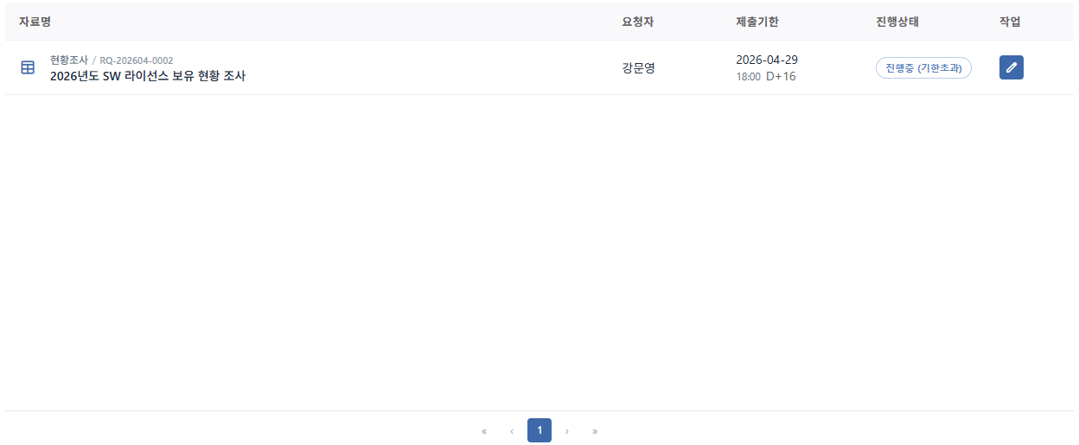This screenshot has height=445, width=1079.
Task: Click the 진행상태 column header
Action: (x=897, y=22)
